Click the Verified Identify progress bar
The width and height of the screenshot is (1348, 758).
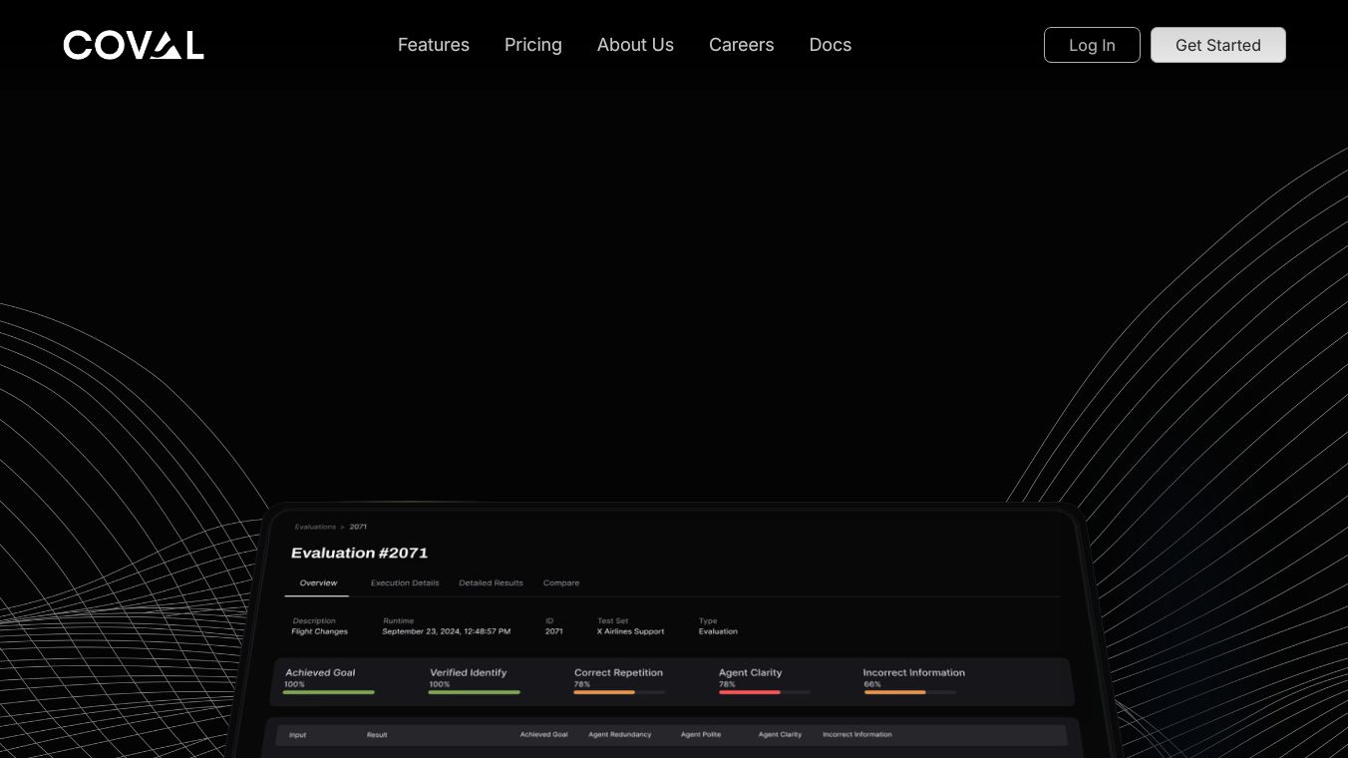(x=474, y=692)
